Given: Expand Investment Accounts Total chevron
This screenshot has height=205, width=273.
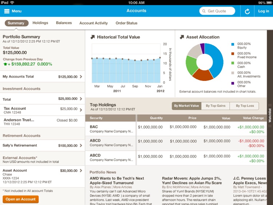Looking at the screenshot, I should 81,99.
